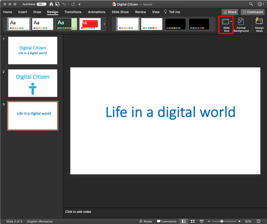Click the 80% zoom level

click(x=248, y=222)
